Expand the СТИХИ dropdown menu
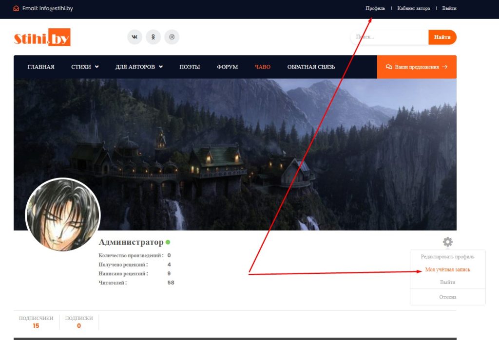499x340 pixels. 85,67
